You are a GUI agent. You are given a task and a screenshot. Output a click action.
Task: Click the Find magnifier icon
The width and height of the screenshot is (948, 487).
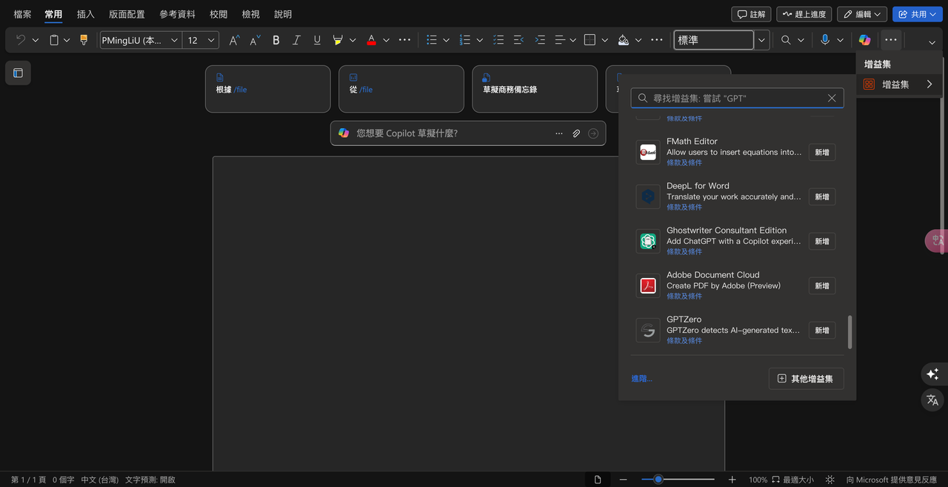point(786,40)
